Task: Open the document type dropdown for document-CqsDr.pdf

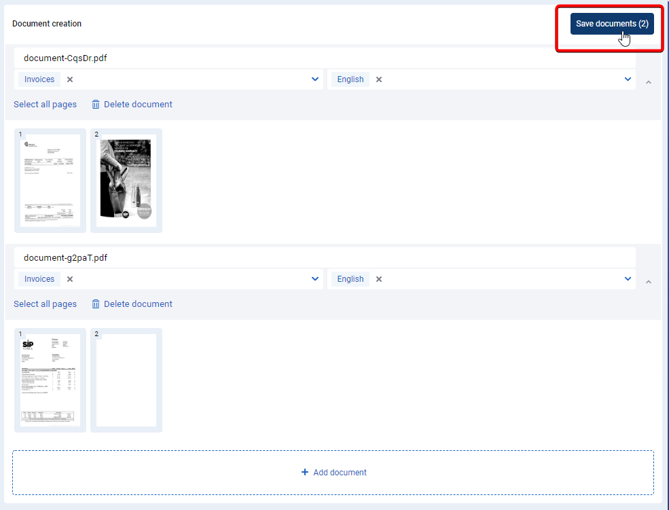Action: point(315,79)
